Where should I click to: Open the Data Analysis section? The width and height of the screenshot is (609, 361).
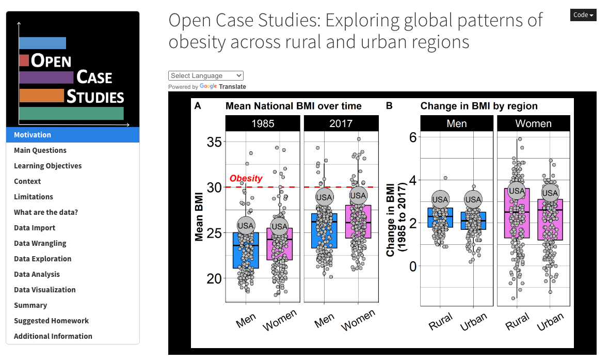(73, 274)
